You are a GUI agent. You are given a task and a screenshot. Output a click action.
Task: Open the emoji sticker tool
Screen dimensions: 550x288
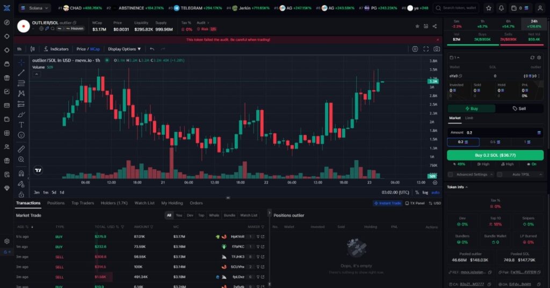(21, 135)
